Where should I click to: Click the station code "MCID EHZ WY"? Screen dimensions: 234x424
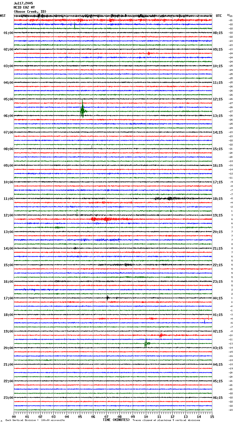click(24, 7)
